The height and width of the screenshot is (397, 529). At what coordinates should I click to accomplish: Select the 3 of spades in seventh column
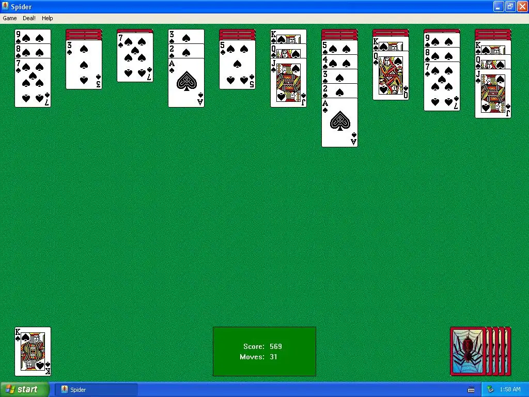[340, 76]
